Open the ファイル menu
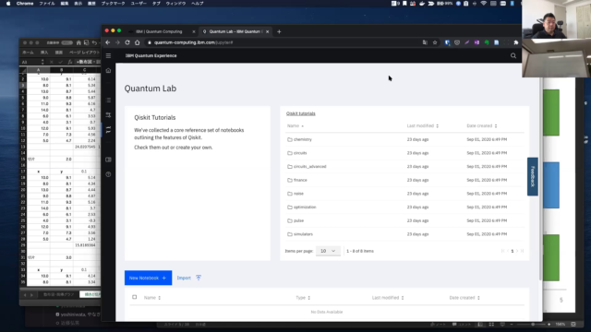The width and height of the screenshot is (591, 332). tap(47, 4)
